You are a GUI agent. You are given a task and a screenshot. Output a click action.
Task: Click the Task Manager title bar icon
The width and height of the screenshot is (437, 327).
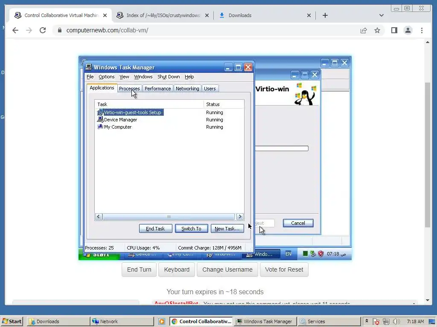89,67
